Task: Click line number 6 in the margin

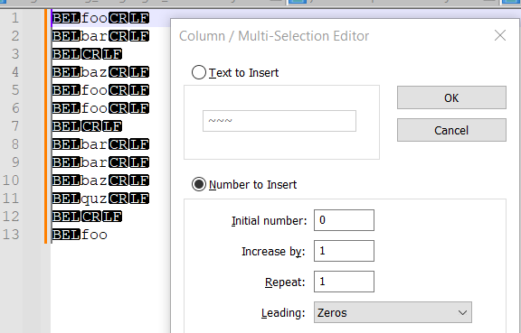Action: pyautogui.click(x=15, y=108)
